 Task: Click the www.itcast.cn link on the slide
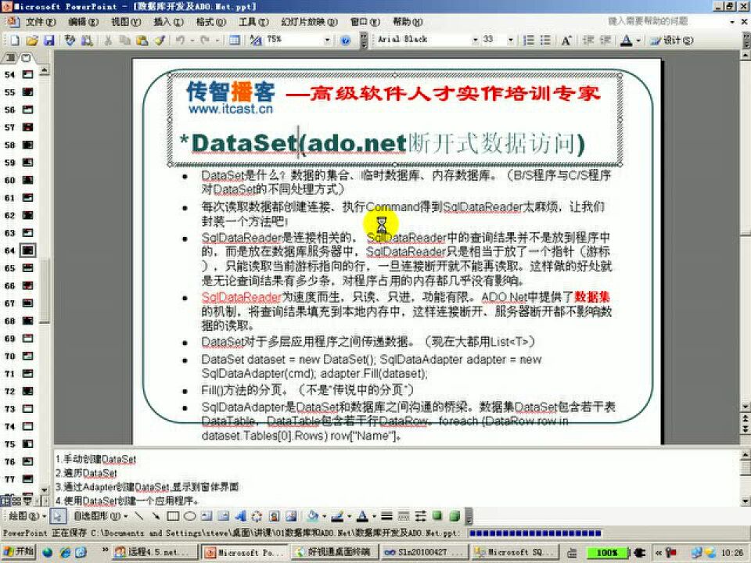point(230,109)
